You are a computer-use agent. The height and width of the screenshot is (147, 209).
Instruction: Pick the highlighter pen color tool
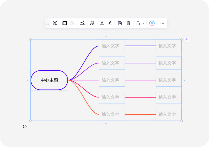(110, 23)
